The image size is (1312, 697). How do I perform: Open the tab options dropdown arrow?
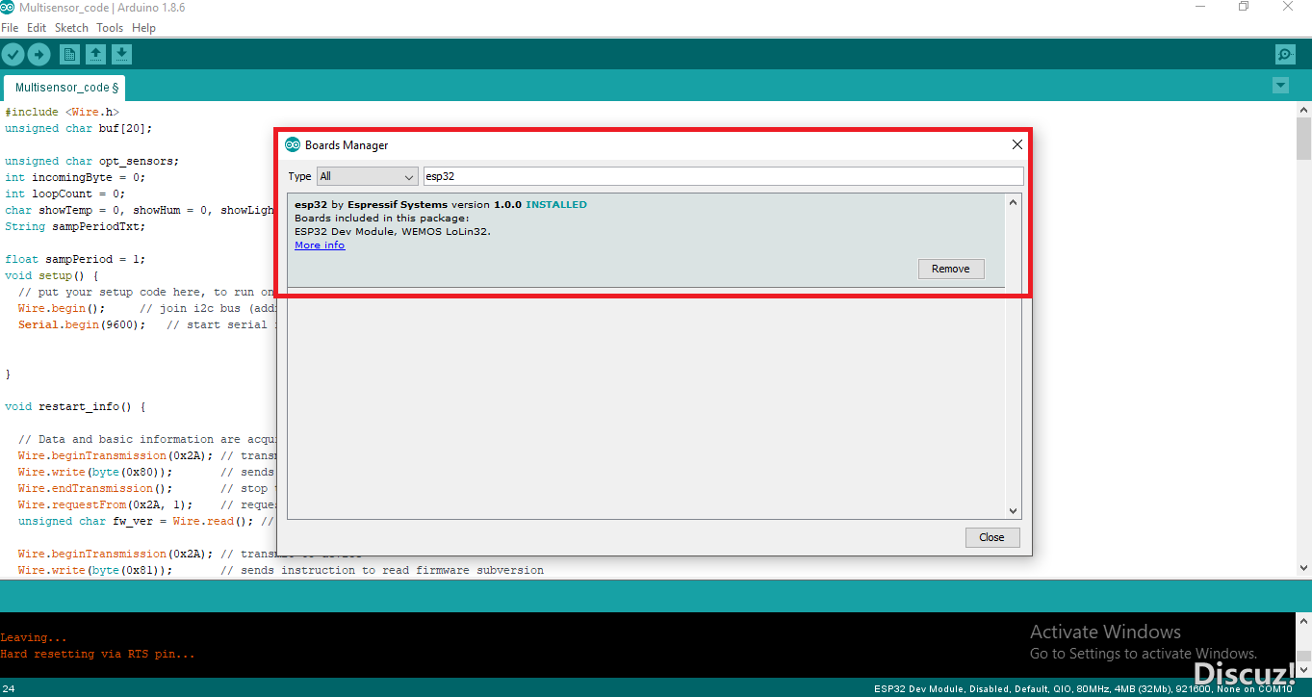(x=1280, y=86)
